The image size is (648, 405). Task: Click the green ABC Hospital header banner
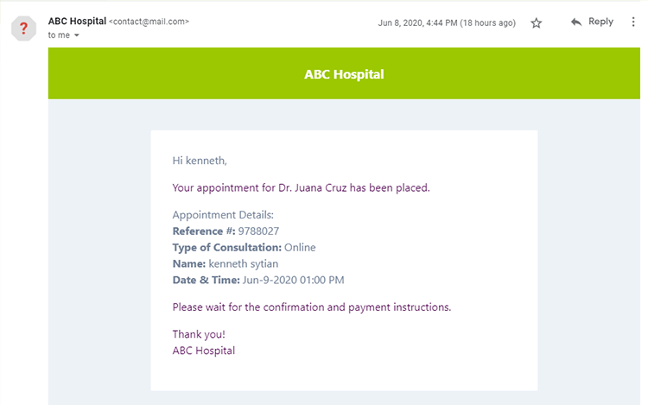point(344,74)
